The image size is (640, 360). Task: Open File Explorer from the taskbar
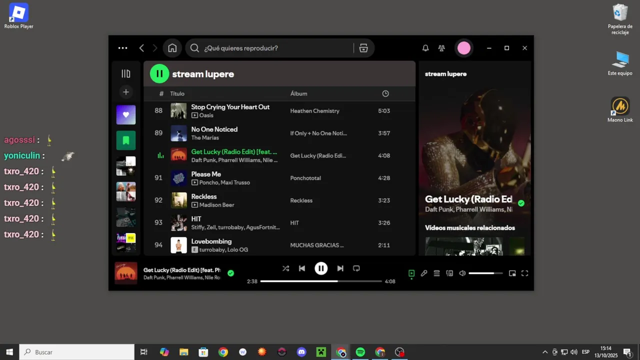coord(183,352)
